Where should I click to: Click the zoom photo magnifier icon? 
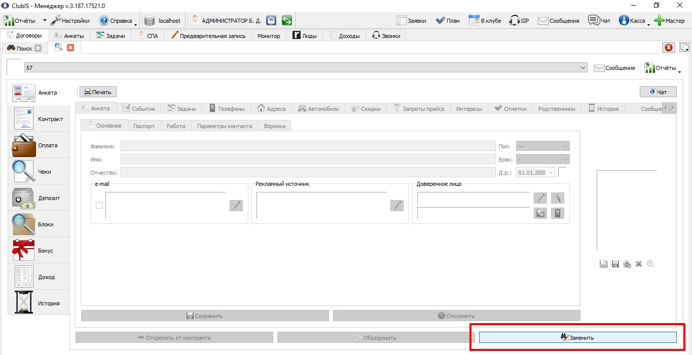(650, 264)
